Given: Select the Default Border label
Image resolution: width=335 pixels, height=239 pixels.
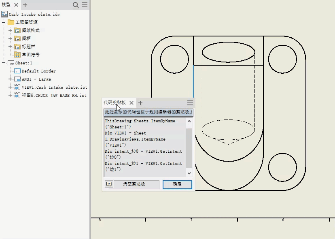Looking at the screenshot, I should click(39, 71).
